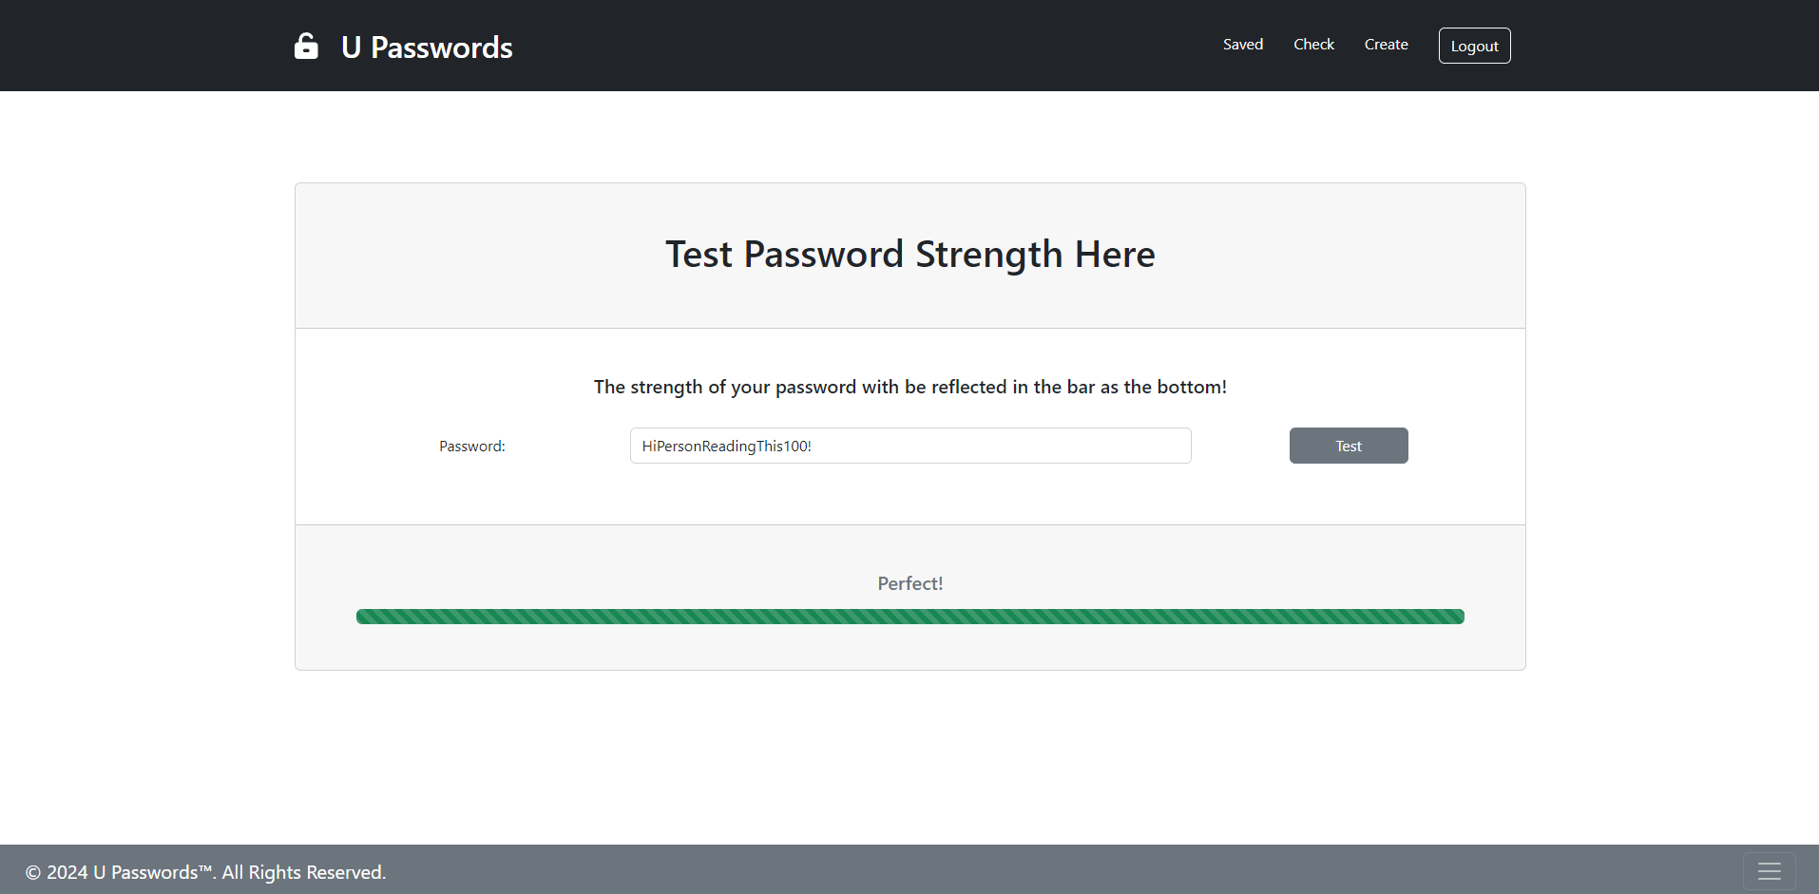The image size is (1819, 894).
Task: Click blank white area below the card
Action: [909, 760]
